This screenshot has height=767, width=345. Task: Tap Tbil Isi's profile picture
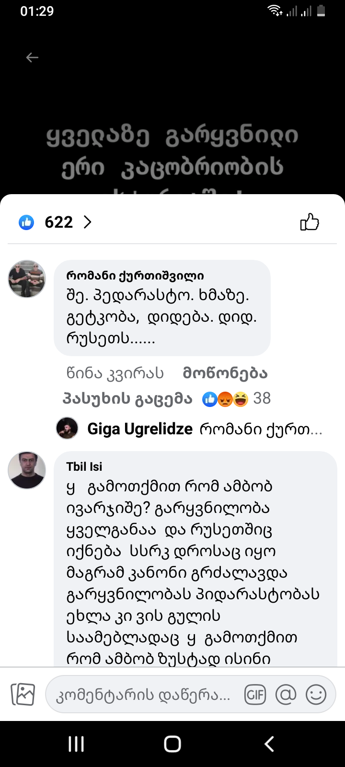[27, 470]
